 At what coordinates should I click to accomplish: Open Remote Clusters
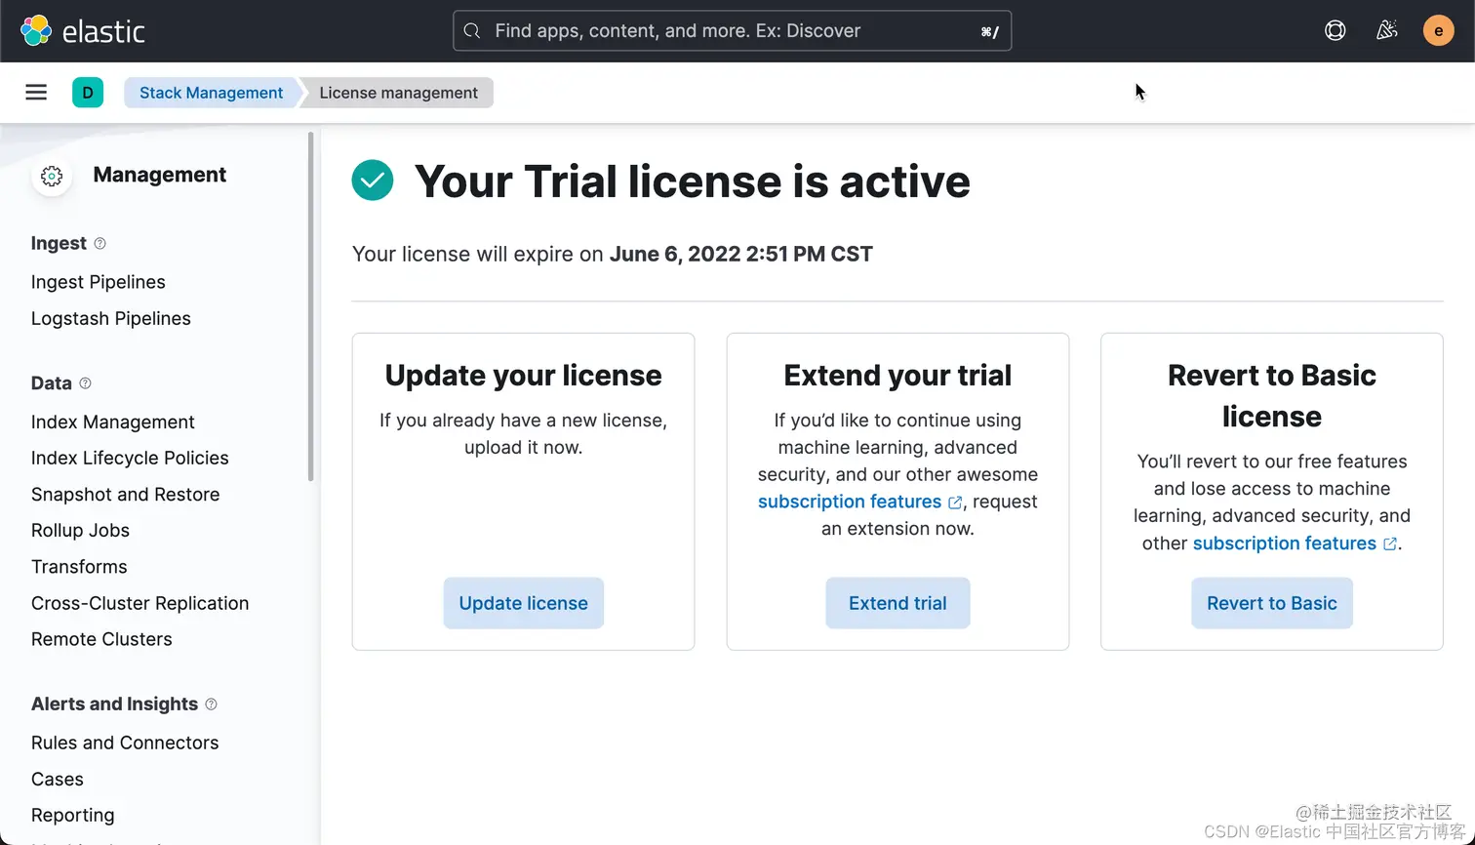tap(101, 639)
